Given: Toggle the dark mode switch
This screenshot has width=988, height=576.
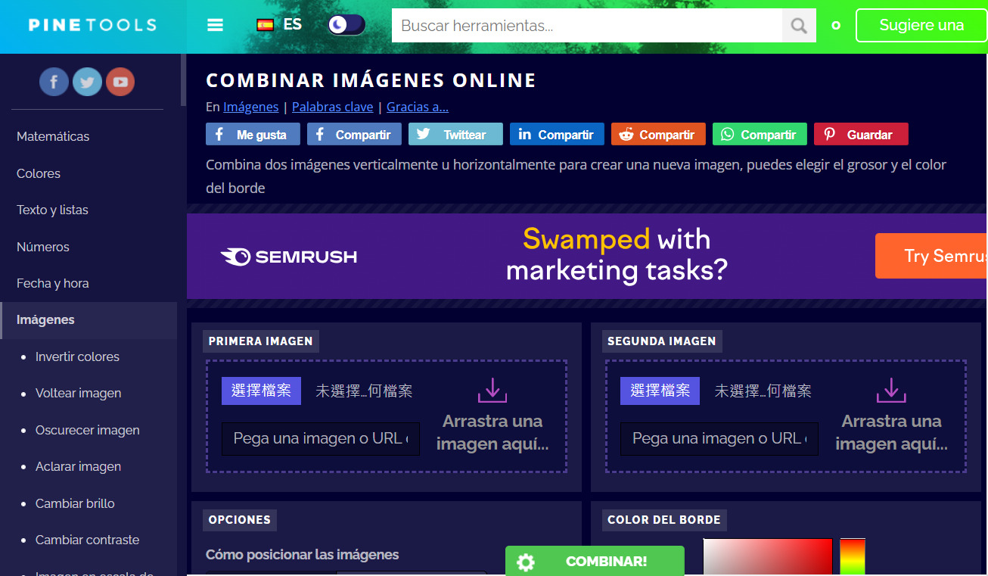Looking at the screenshot, I should pyautogui.click(x=346, y=25).
